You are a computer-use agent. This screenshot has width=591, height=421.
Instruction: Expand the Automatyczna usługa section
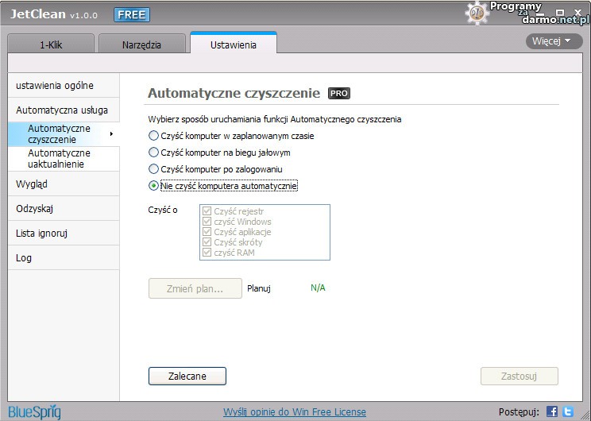coord(62,110)
